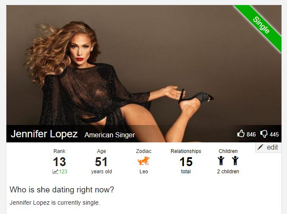Image resolution: width=287 pixels, height=214 pixels.
Task: Click the rank trend chart icon
Action: pos(55,172)
